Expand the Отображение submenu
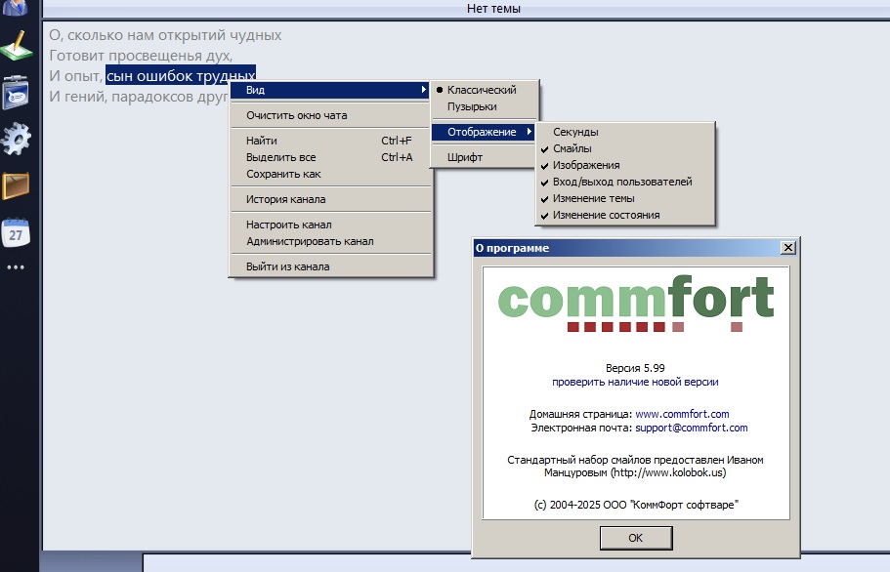Image resolution: width=890 pixels, height=572 pixels. pos(484,132)
